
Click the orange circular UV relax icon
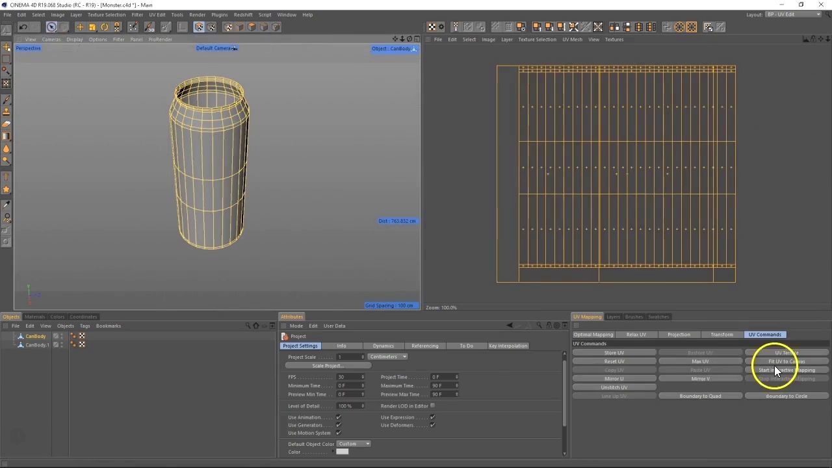pyautogui.click(x=679, y=27)
